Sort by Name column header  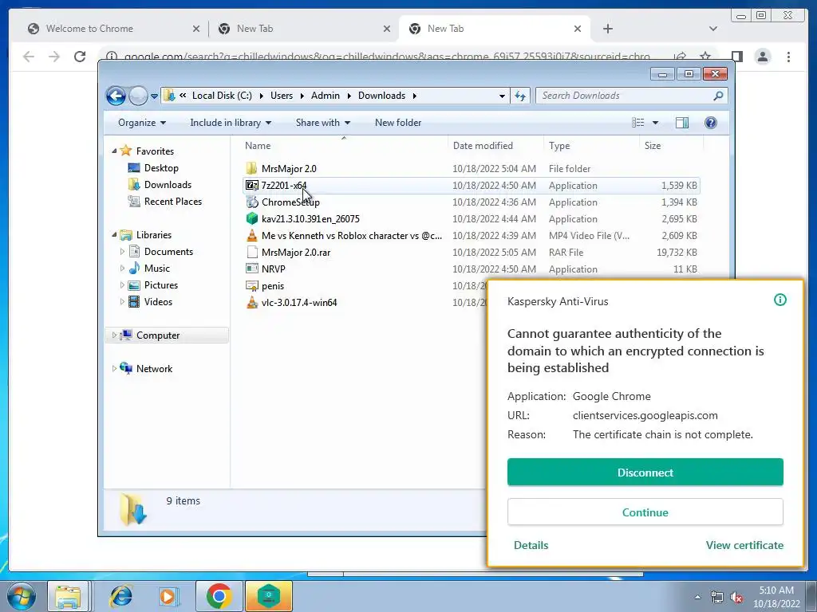344,146
